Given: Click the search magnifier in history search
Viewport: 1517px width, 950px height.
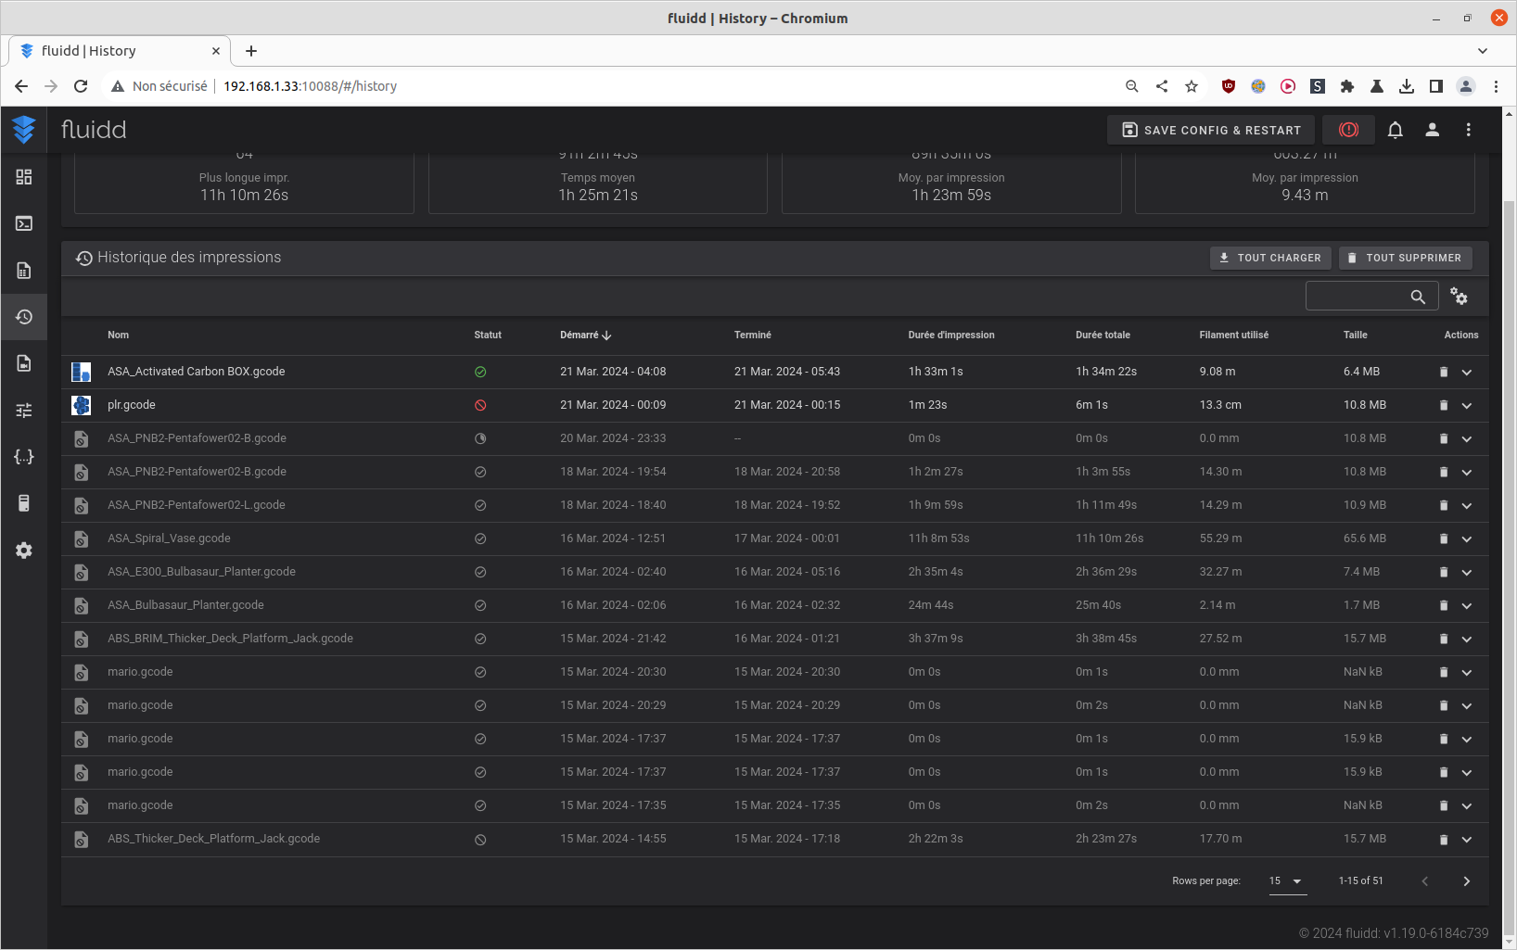Looking at the screenshot, I should click(1418, 297).
